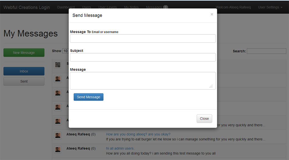Click the pixelated pattern avatar in first message row
289x160 pixels.
pyautogui.click(x=58, y=64)
